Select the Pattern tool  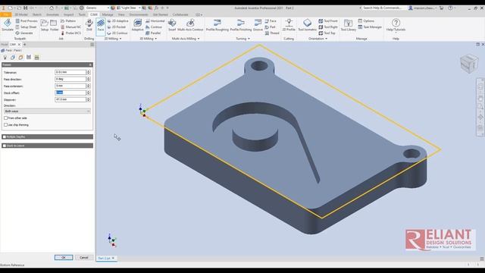pos(68,21)
